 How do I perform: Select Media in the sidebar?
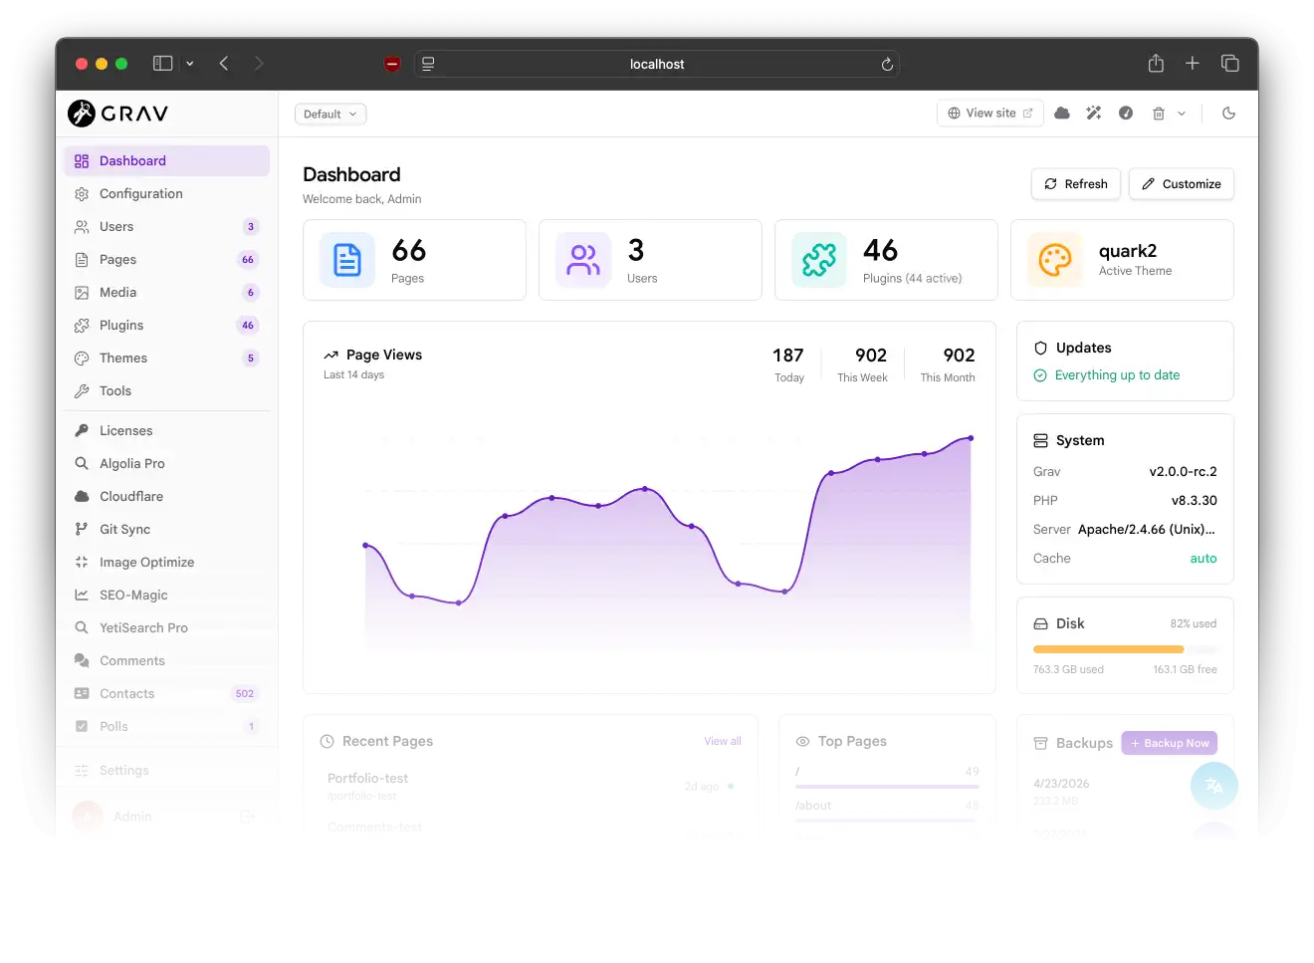click(x=167, y=293)
